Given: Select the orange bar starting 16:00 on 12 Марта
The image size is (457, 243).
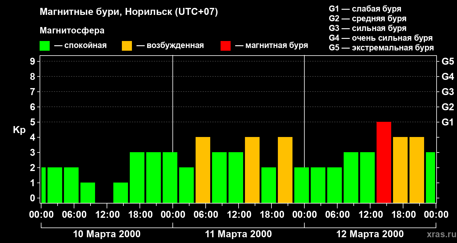Looking at the screenshot, I should coord(400,170).
